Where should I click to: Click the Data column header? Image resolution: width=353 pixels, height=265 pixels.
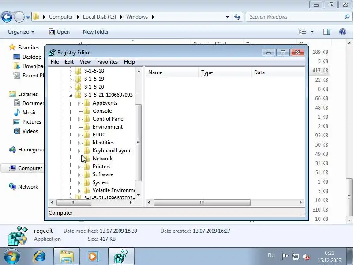[278, 72]
